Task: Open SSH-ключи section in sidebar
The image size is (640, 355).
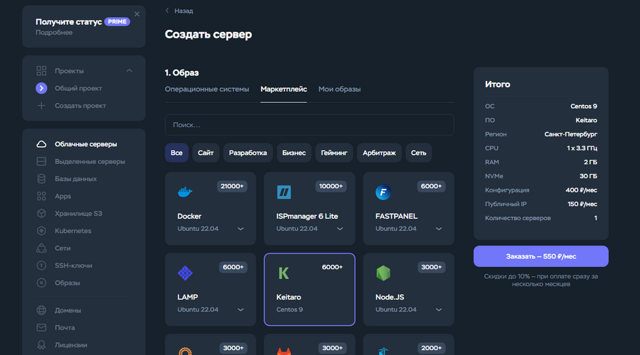Action: [73, 266]
